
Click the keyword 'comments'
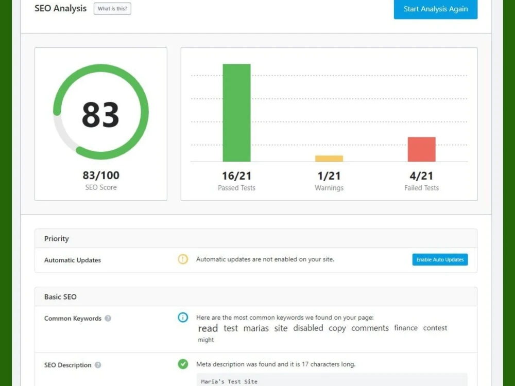(370, 328)
